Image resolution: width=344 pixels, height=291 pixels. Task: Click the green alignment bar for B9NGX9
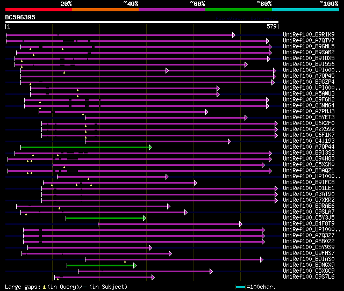[x=102, y=266]
